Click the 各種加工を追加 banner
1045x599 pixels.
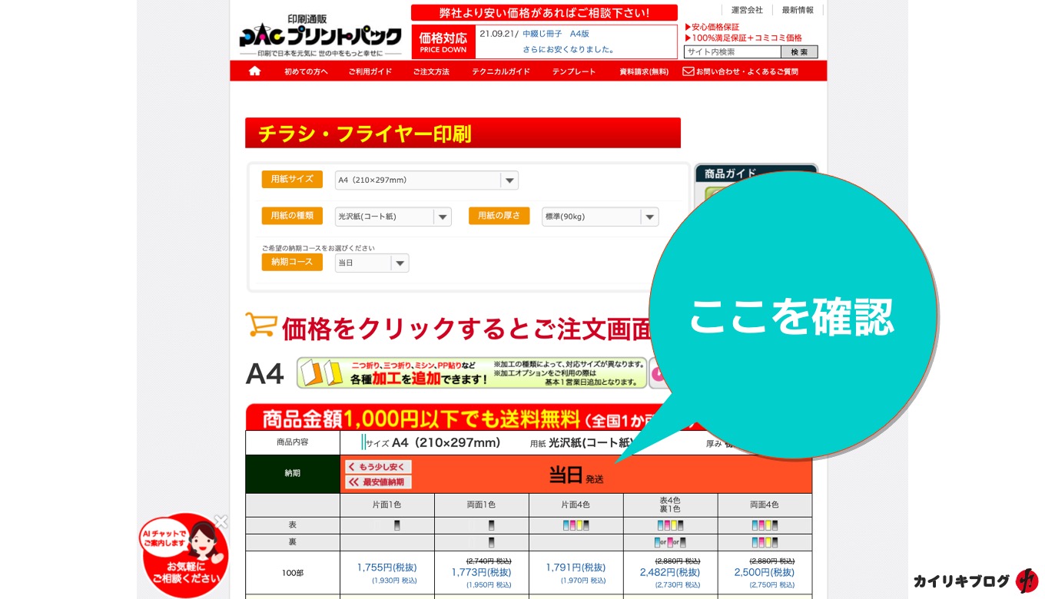pos(471,373)
